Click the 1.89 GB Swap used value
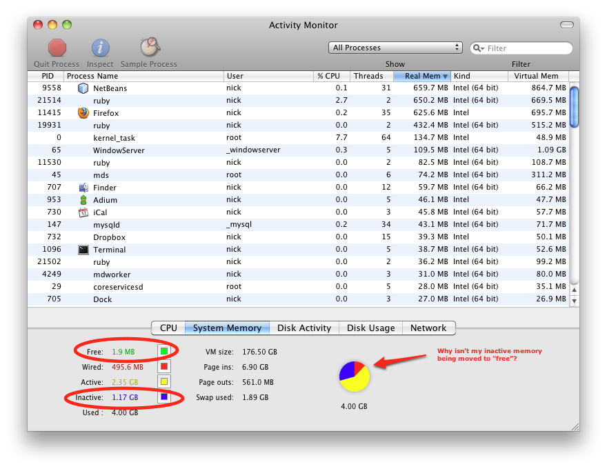 (255, 397)
